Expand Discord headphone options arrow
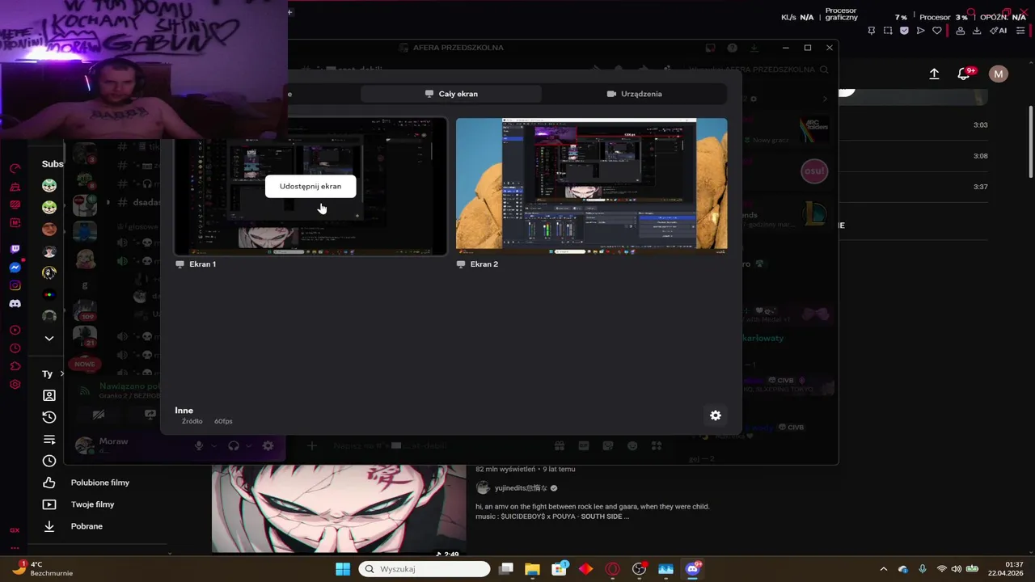This screenshot has height=582, width=1035. [249, 445]
